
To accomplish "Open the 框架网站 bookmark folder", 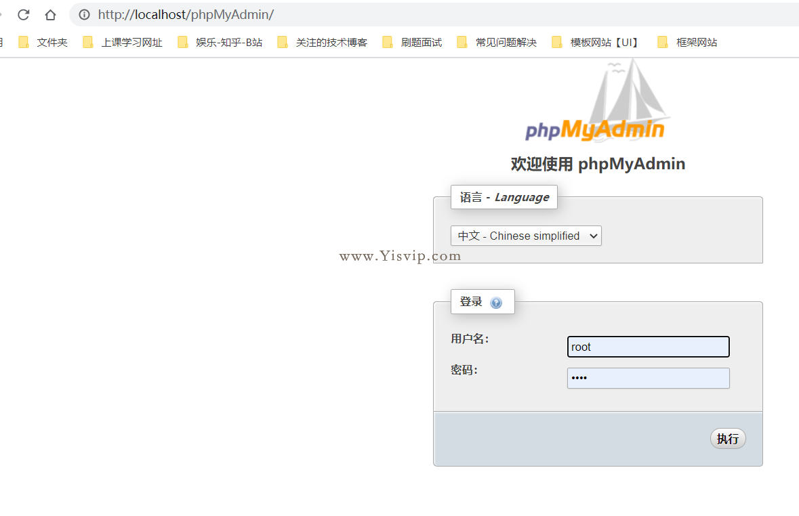I will 687,42.
